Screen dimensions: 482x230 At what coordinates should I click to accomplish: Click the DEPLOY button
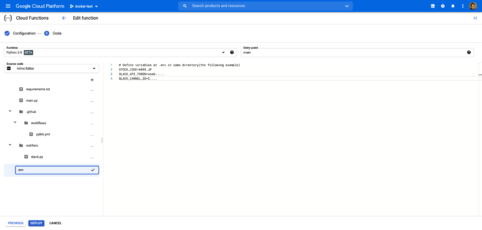point(36,223)
